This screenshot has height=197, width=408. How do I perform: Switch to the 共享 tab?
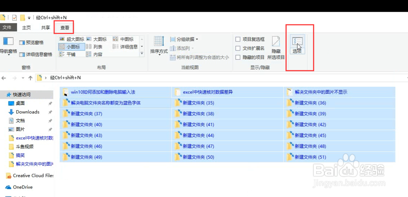46,28
